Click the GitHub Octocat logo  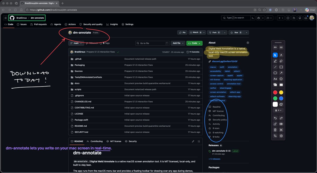[x=12, y=18]
